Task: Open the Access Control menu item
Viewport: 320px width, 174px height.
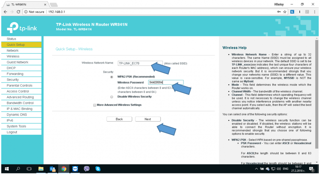Action: point(21,91)
